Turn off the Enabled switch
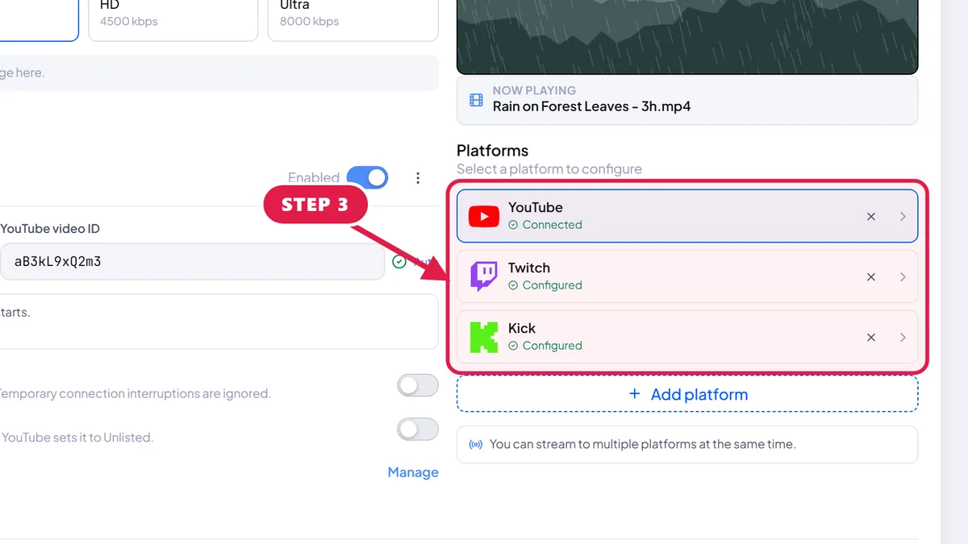Screen dimensions: 968x544 (367, 177)
